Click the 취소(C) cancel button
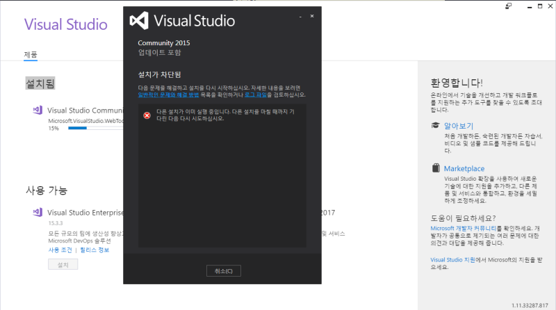Screen dimensions: 556x310 224,271
